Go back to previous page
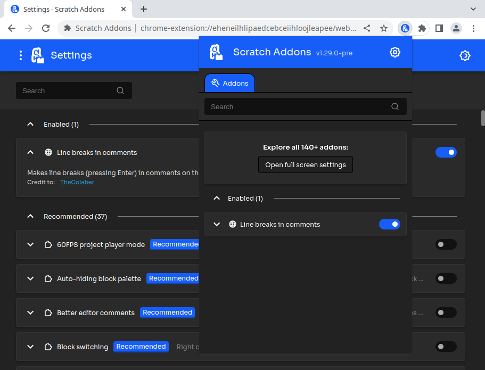 12,28
